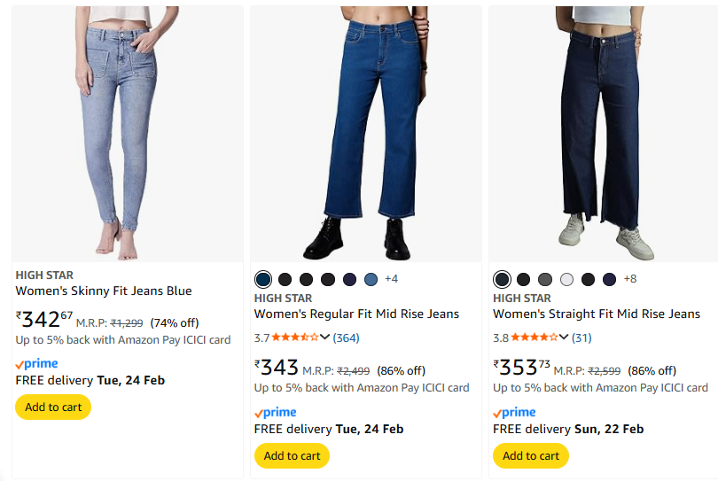View the 31 reviews link

(x=581, y=337)
